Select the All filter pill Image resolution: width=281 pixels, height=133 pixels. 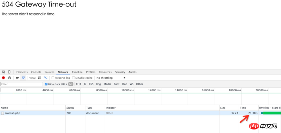pos(71,84)
